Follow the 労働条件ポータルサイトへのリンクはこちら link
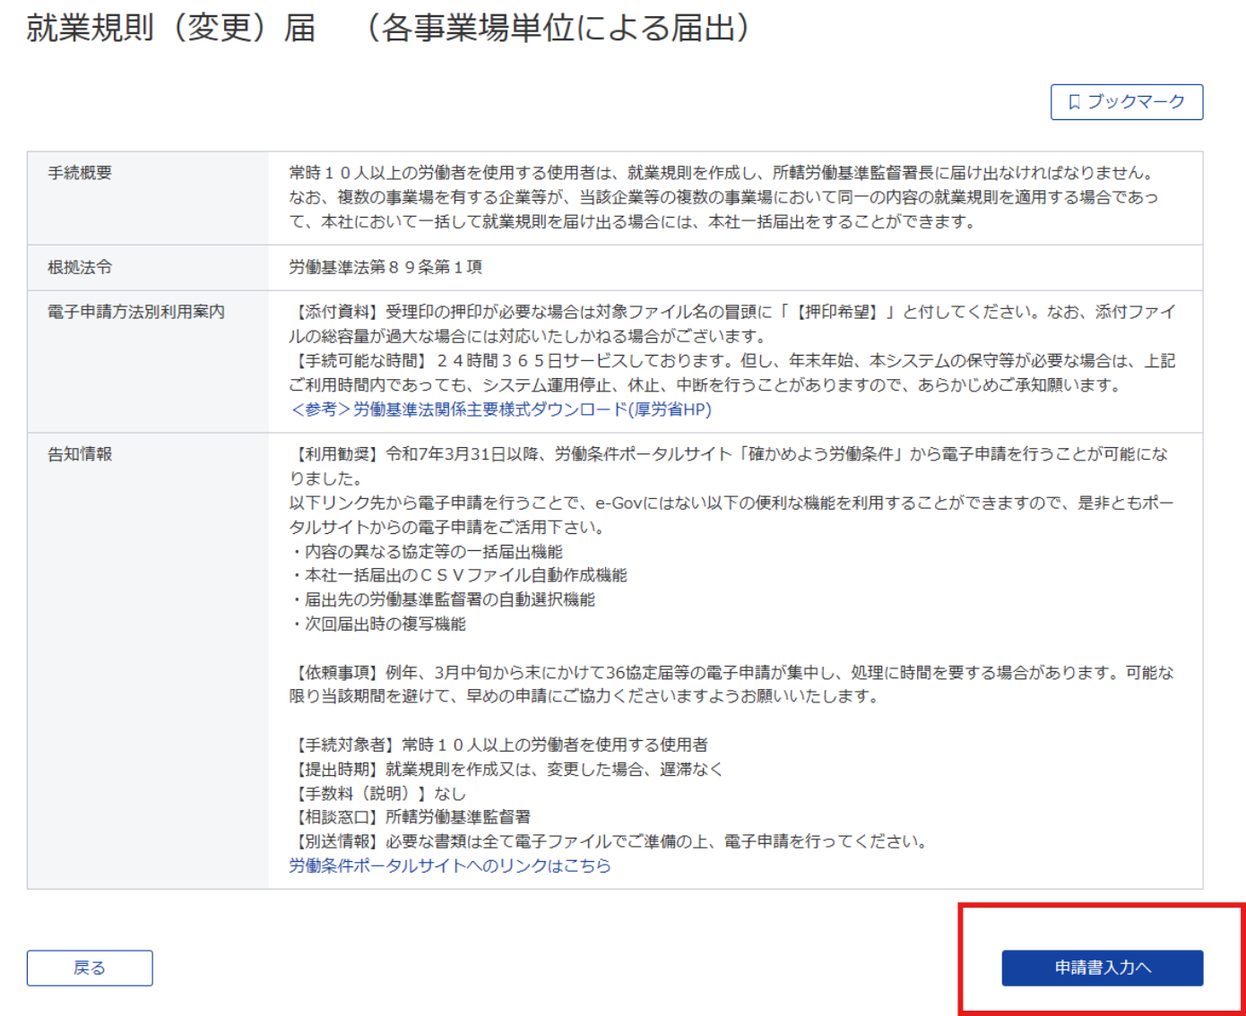 click(x=449, y=865)
